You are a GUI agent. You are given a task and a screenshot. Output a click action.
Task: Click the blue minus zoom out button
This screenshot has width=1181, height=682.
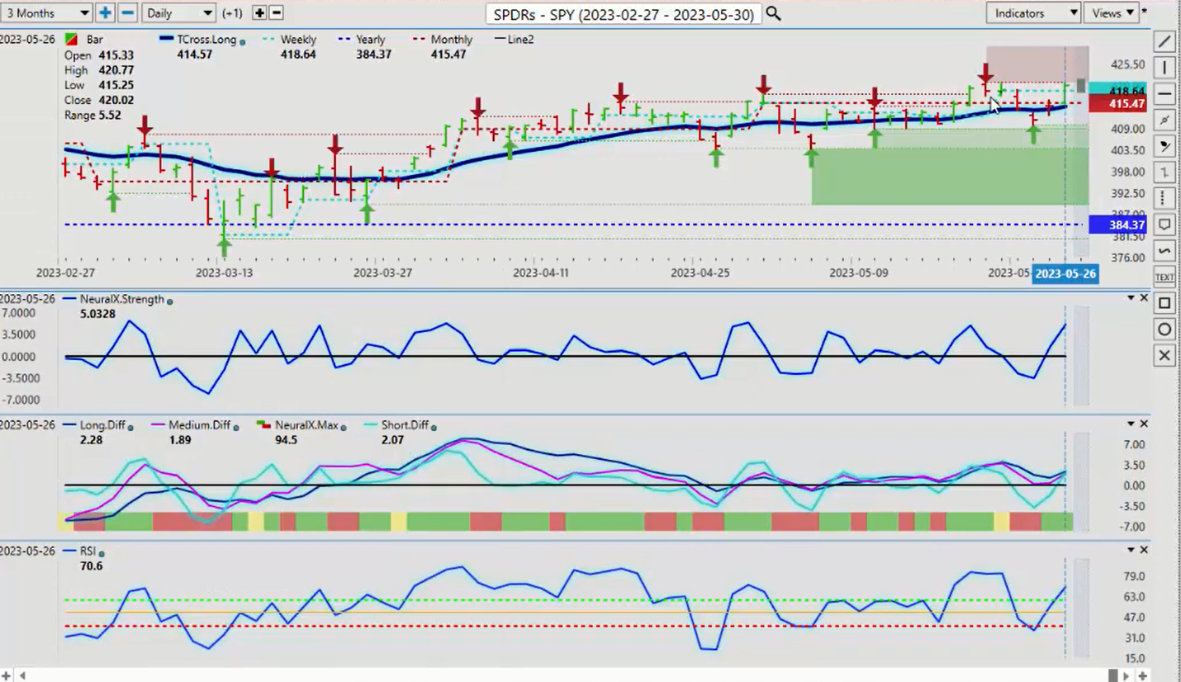click(x=127, y=12)
